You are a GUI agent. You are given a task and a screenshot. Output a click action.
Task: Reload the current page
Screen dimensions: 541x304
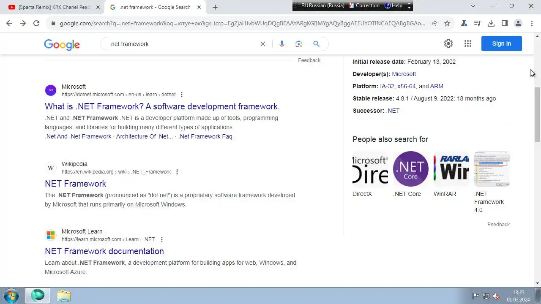pos(36,24)
